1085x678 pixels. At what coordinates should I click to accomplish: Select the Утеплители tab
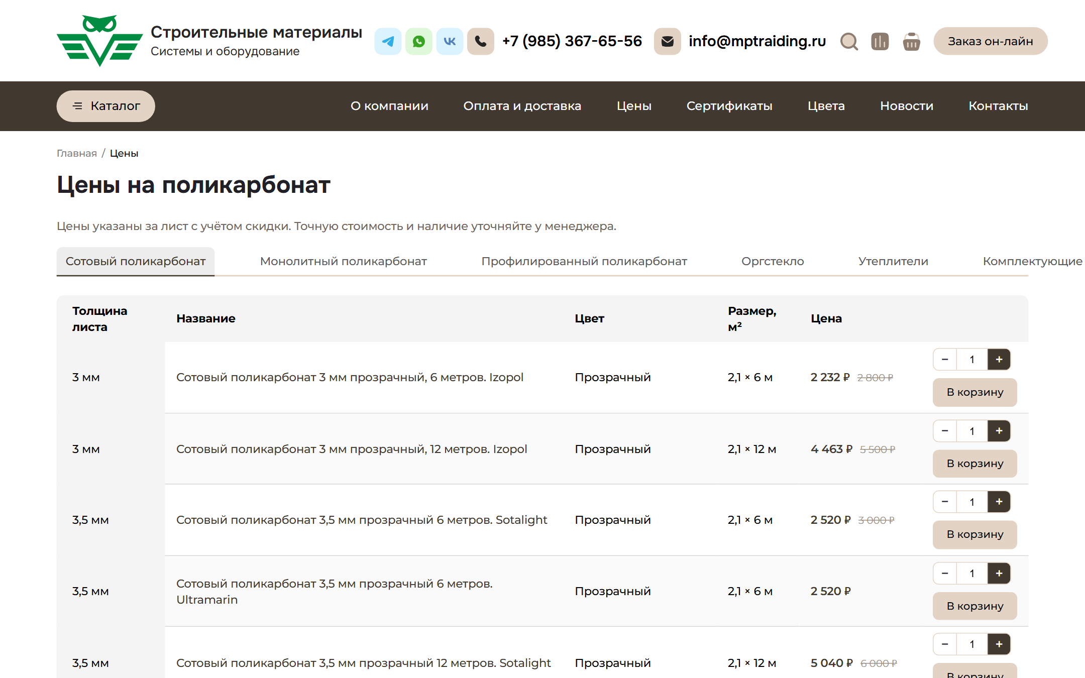click(893, 261)
